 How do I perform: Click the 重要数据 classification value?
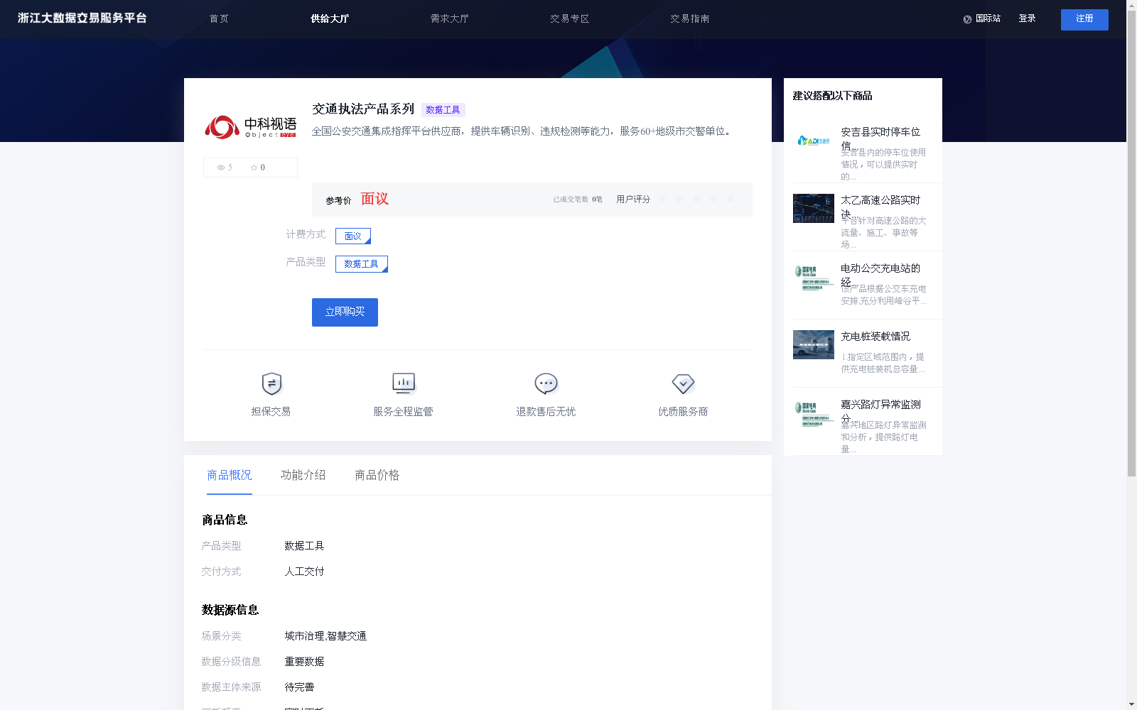304,662
